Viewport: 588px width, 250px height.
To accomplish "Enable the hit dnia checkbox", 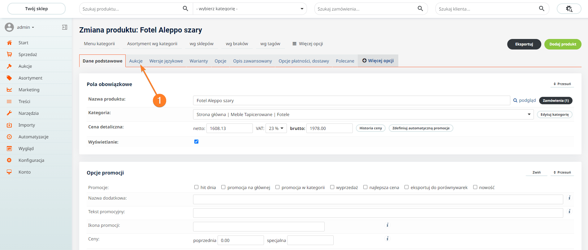I will click(196, 187).
